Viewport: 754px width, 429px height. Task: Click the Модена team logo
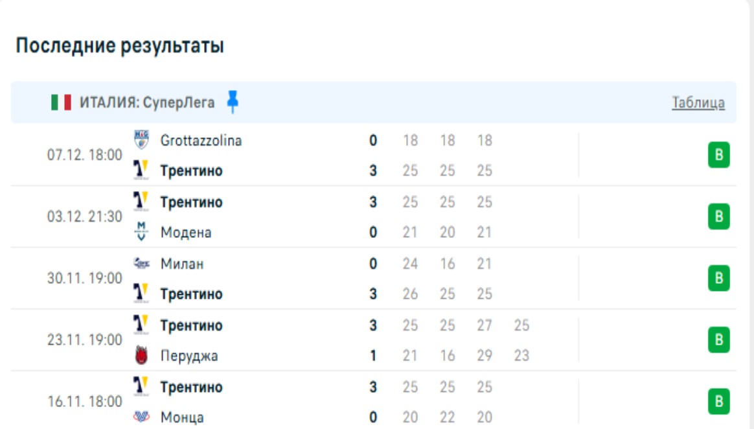[x=141, y=232]
